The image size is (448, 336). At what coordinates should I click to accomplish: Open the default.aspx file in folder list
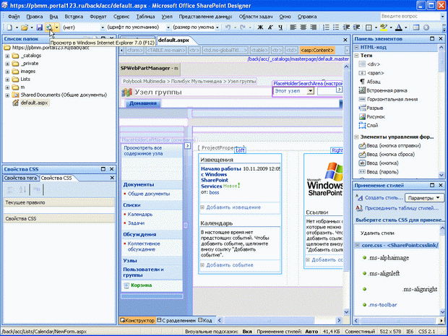pos(34,103)
